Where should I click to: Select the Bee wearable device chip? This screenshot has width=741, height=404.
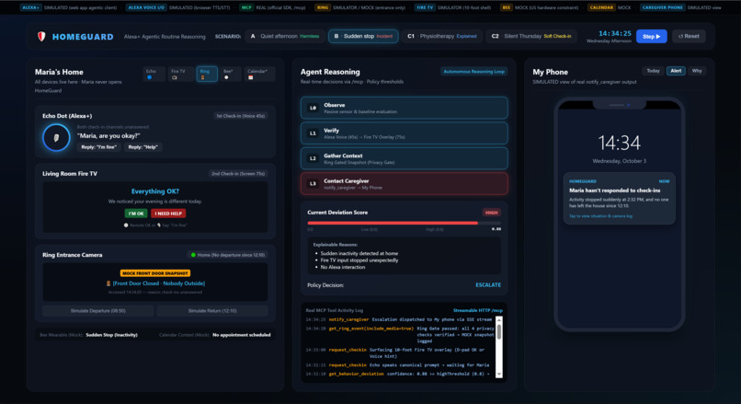click(x=231, y=75)
